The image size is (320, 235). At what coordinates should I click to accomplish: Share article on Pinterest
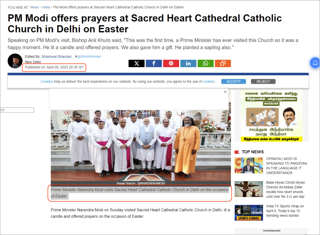click(x=171, y=63)
